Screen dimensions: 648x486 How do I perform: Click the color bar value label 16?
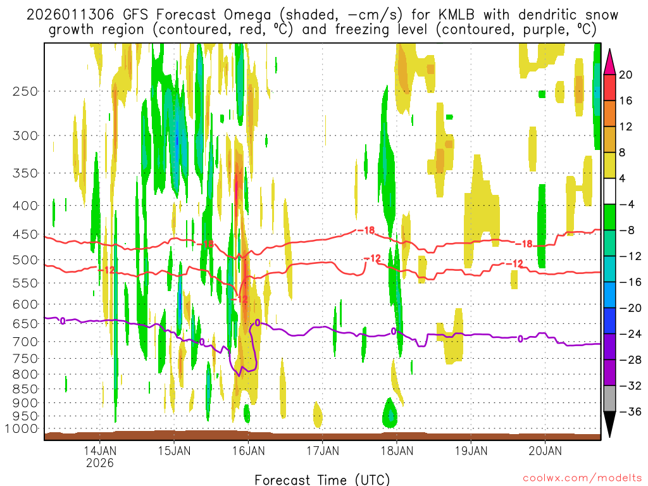(x=626, y=101)
